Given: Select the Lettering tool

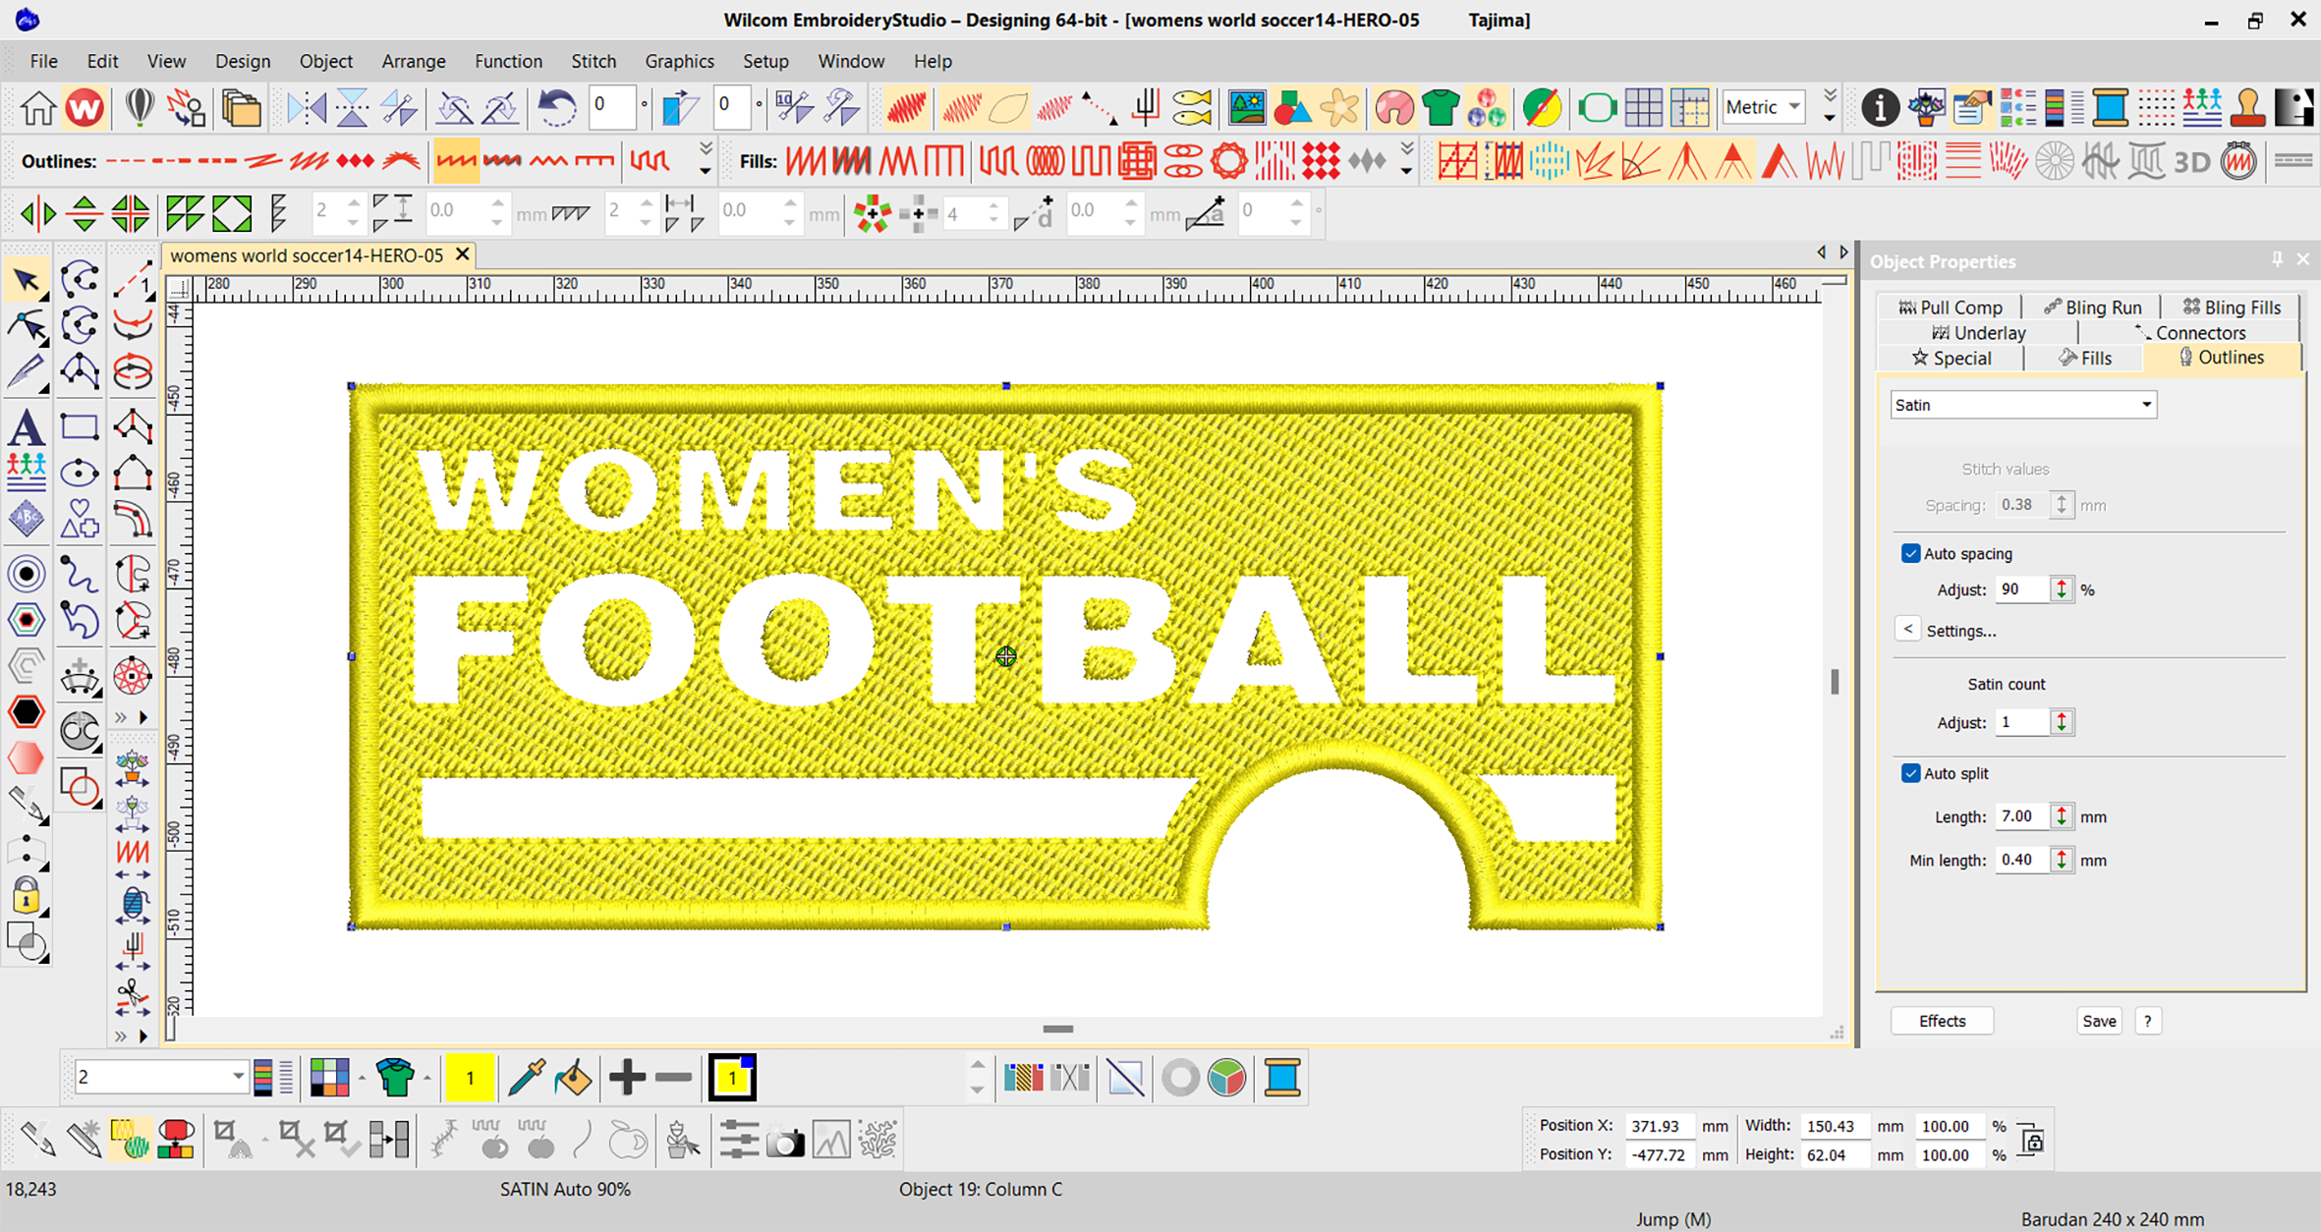Looking at the screenshot, I should 26,427.
